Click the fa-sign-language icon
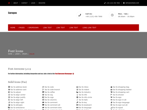 point(111,102)
